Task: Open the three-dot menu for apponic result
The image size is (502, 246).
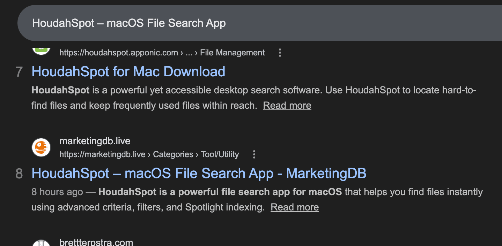Action: point(280,53)
